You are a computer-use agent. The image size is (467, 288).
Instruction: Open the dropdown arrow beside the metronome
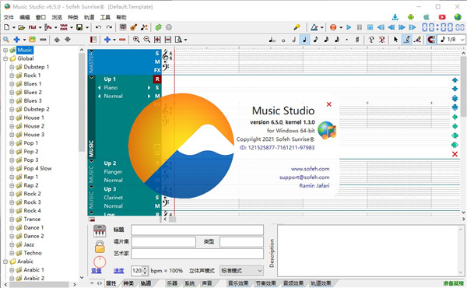[x=322, y=27]
